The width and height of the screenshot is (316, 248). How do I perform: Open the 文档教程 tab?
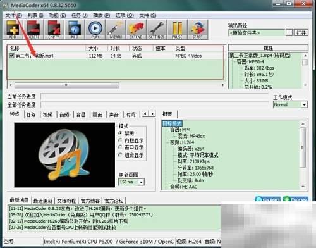(x=66, y=201)
